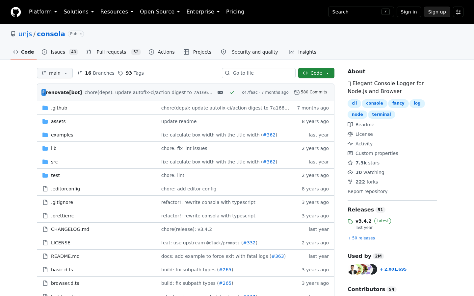
Task: Open the green Code dropdown button
Action: click(x=316, y=73)
